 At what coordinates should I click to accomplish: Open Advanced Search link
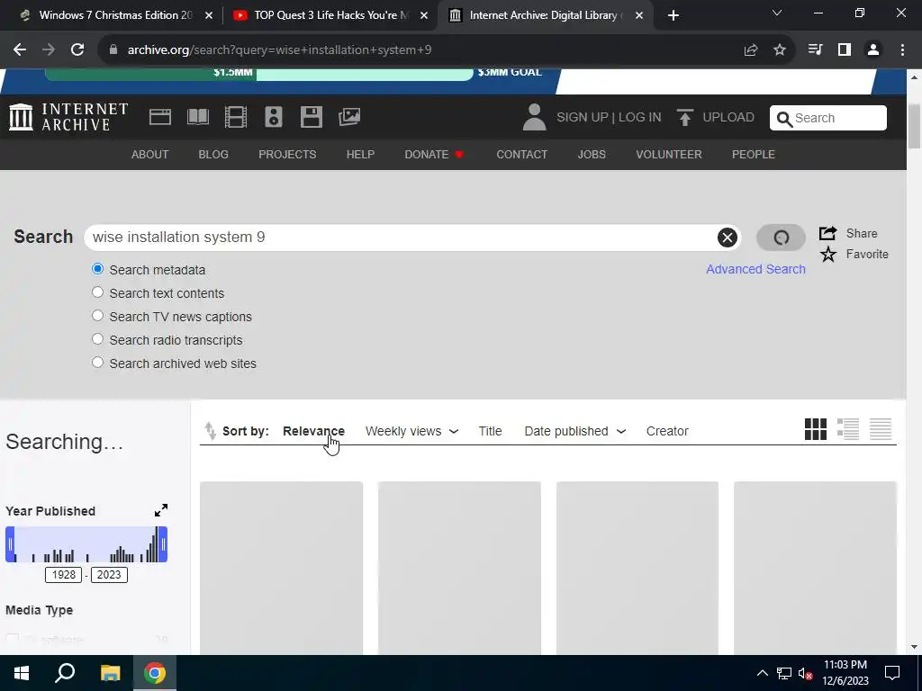(x=755, y=269)
